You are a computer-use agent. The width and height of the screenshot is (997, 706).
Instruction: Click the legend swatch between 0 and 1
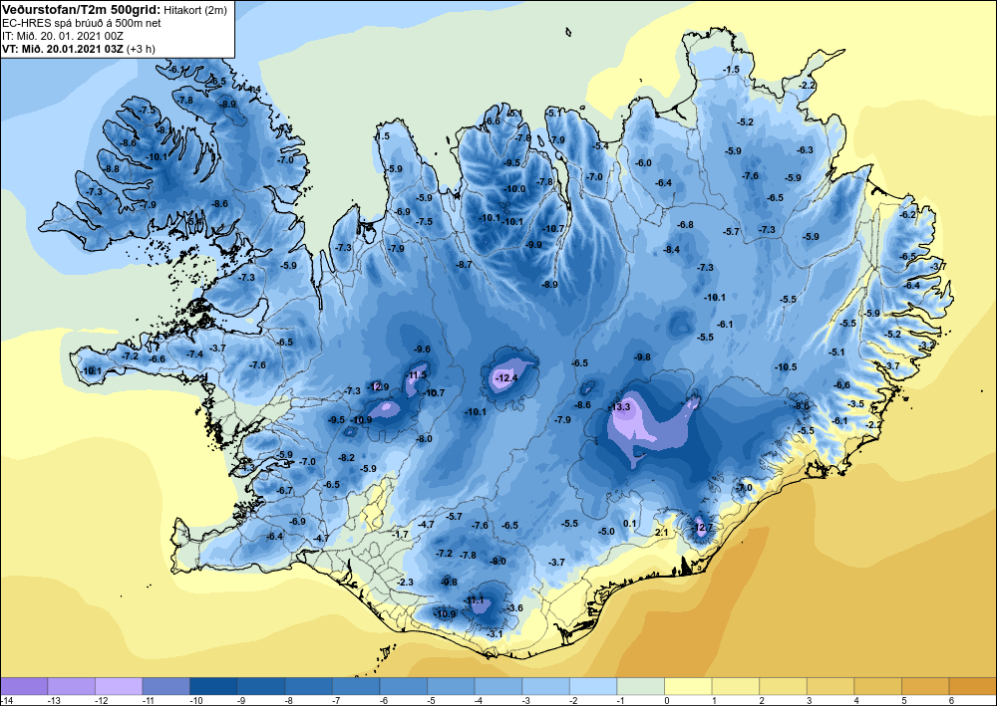(x=688, y=686)
